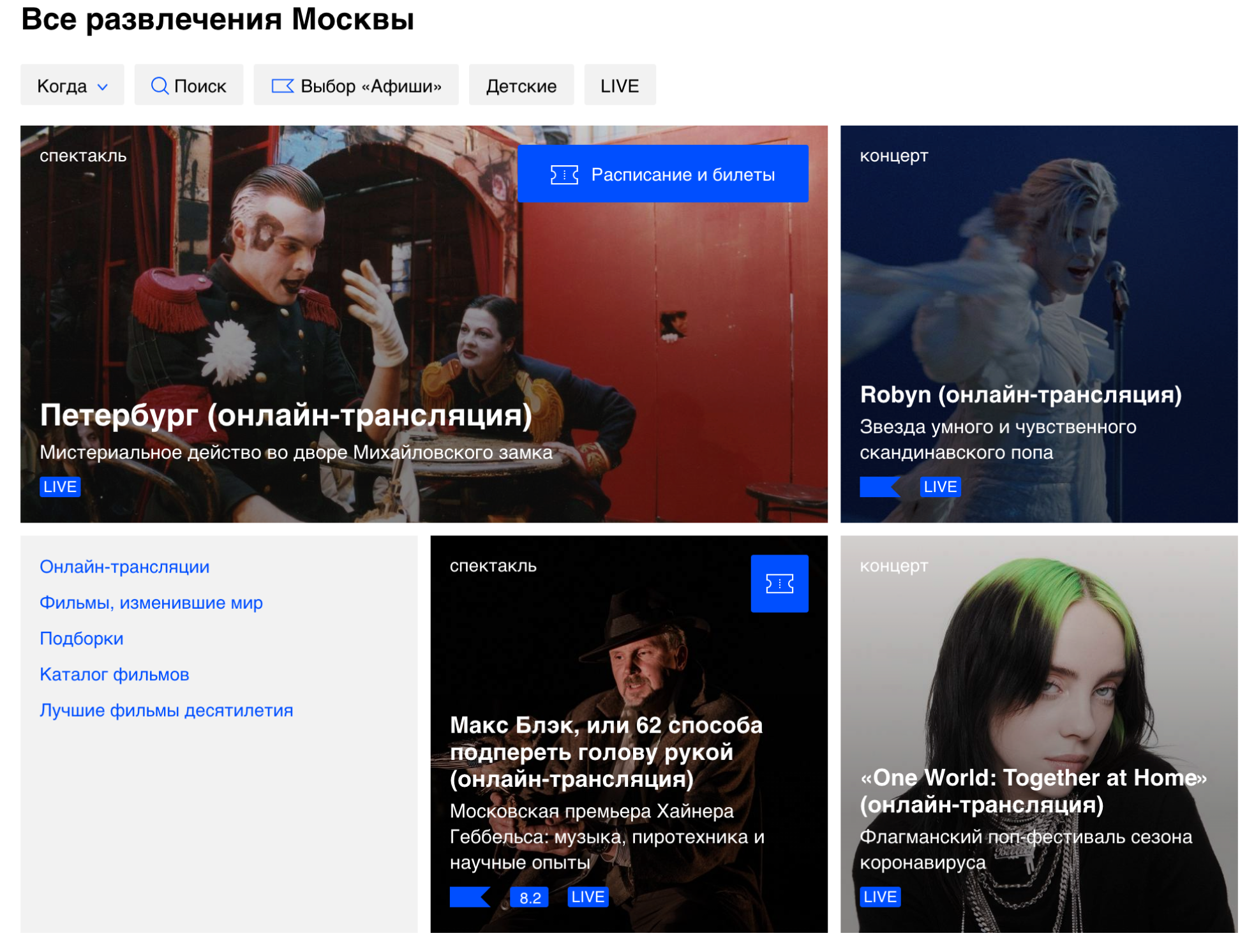Open Robyn (онлайн-трансляция) concert title

pos(1020,395)
